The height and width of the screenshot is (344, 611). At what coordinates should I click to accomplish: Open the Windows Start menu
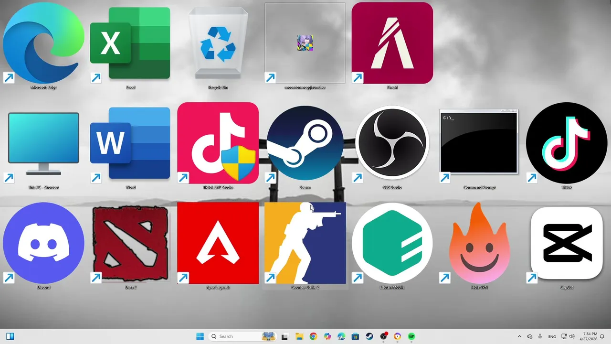coord(200,336)
